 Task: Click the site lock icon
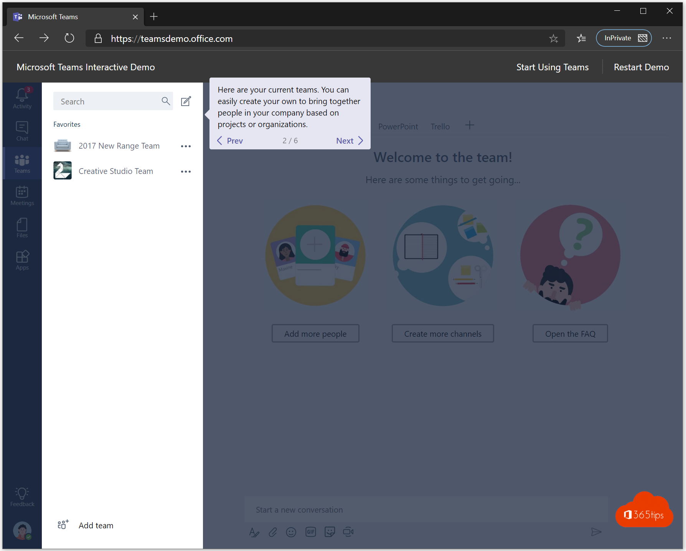pos(98,38)
